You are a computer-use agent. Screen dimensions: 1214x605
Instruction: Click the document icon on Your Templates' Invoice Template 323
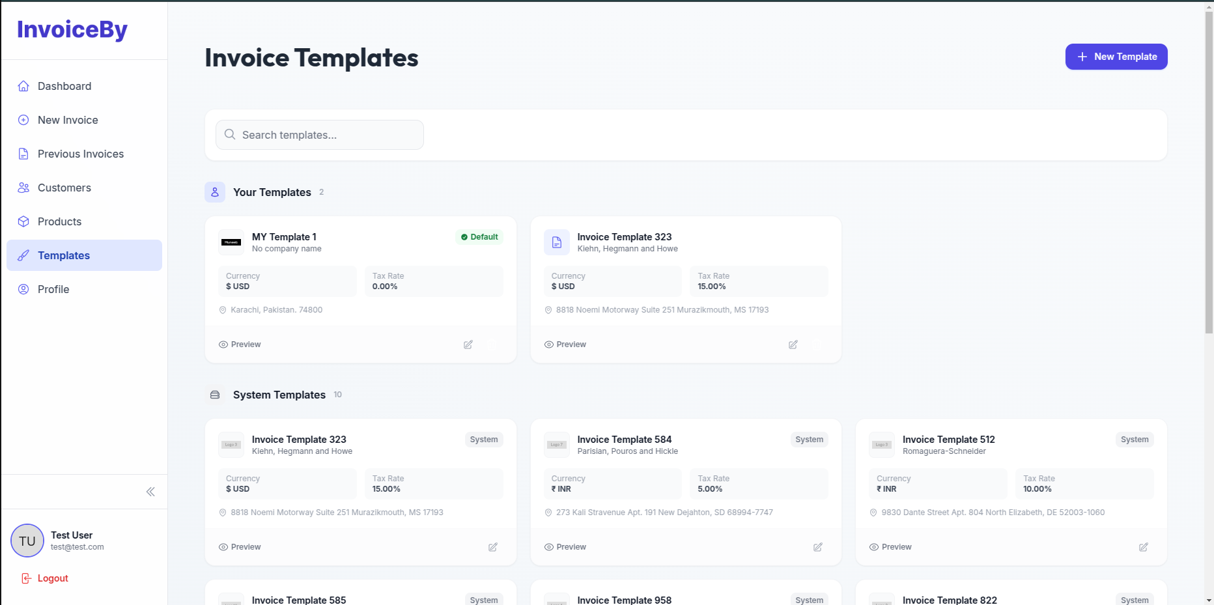[557, 242]
